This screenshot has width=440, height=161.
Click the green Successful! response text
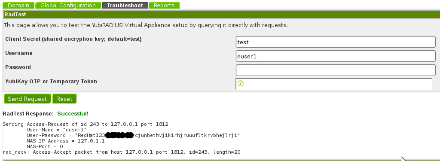73,114
